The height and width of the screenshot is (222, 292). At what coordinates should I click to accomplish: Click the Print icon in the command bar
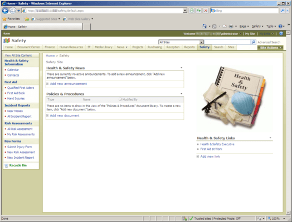pyautogui.click(x=231, y=26)
